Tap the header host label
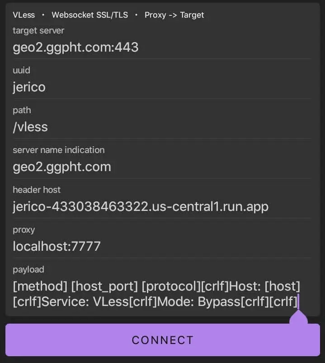This screenshot has height=363, width=325. [37, 190]
